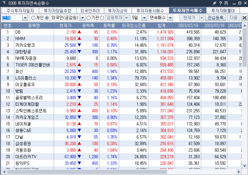Click the 다음 button

click(x=234, y=18)
